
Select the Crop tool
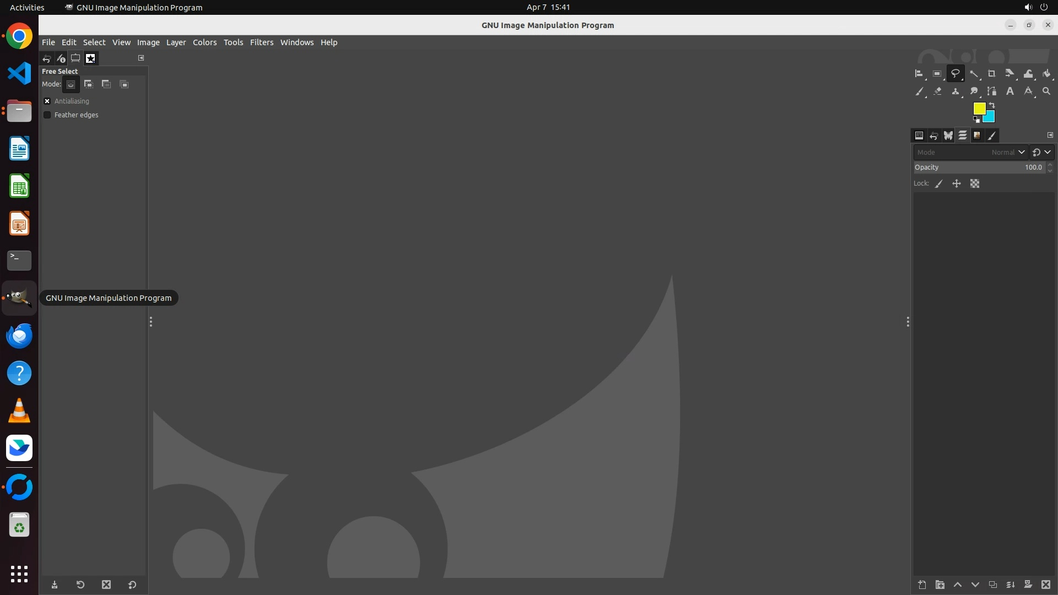991,74
